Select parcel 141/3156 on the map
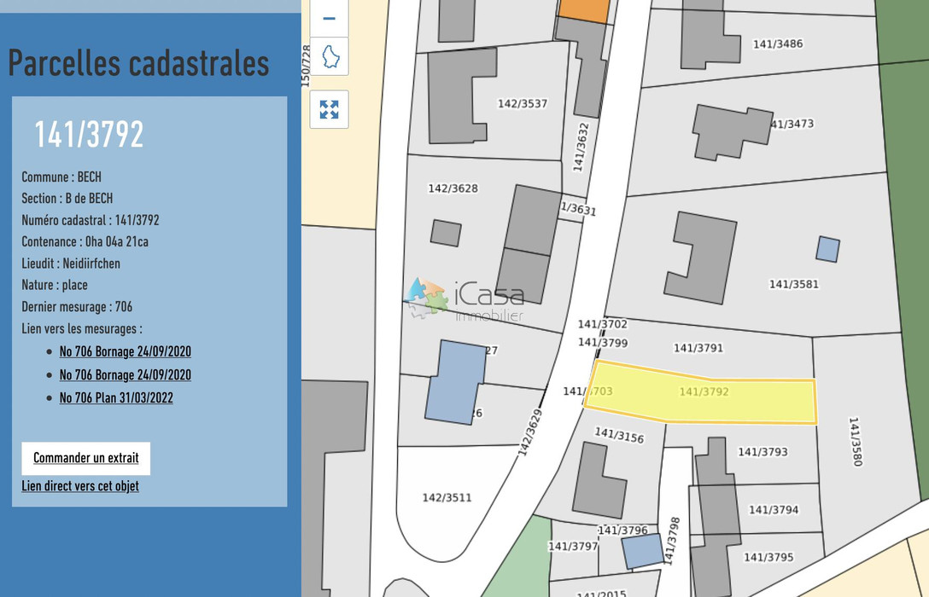The image size is (929, 597). click(x=620, y=437)
